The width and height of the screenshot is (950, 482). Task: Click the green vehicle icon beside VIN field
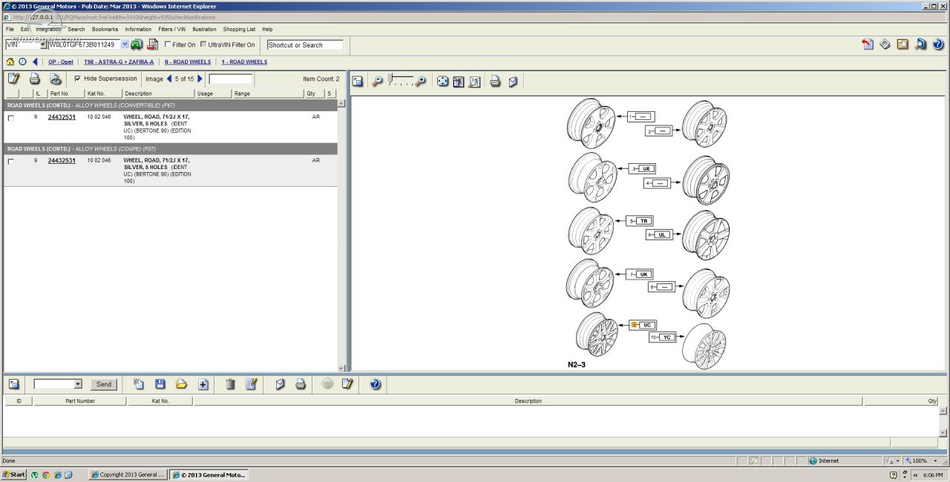pos(136,44)
